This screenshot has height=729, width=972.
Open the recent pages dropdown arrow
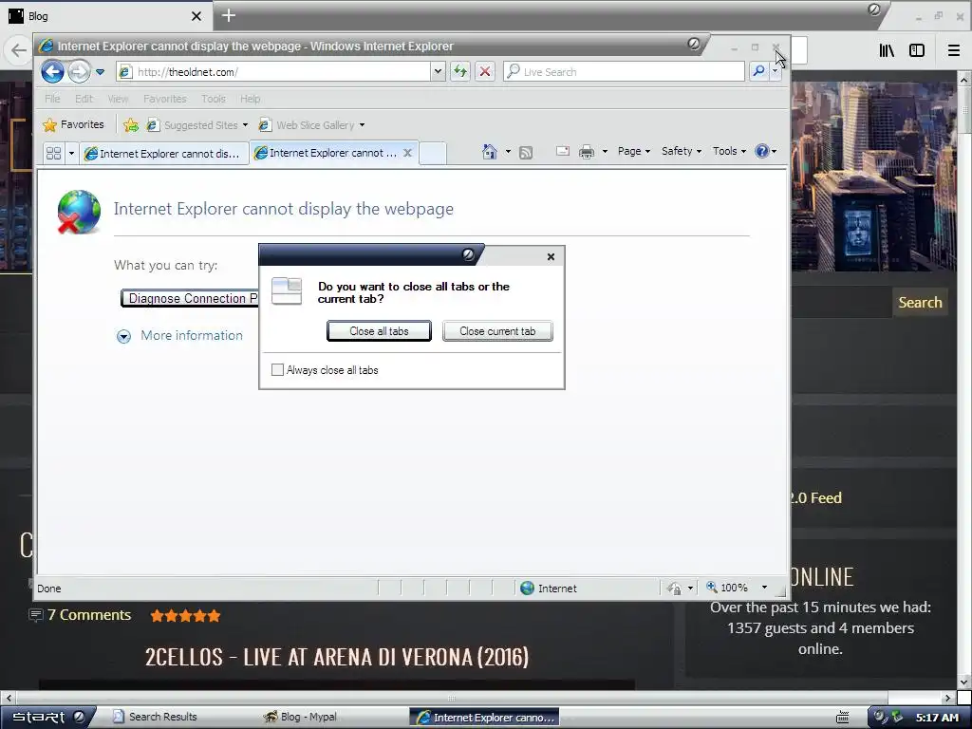pyautogui.click(x=100, y=72)
